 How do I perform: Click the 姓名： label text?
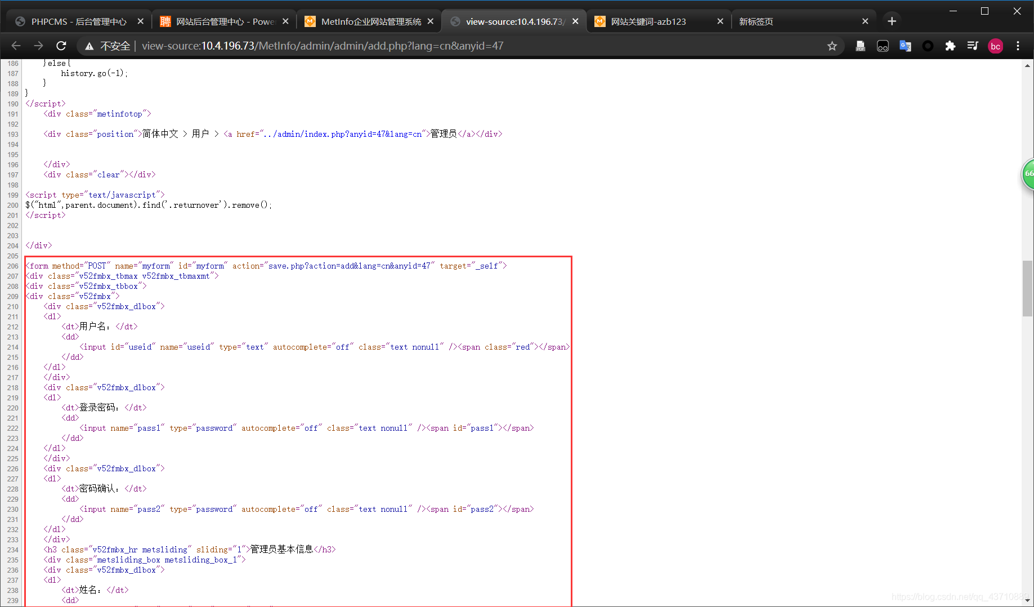(91, 590)
